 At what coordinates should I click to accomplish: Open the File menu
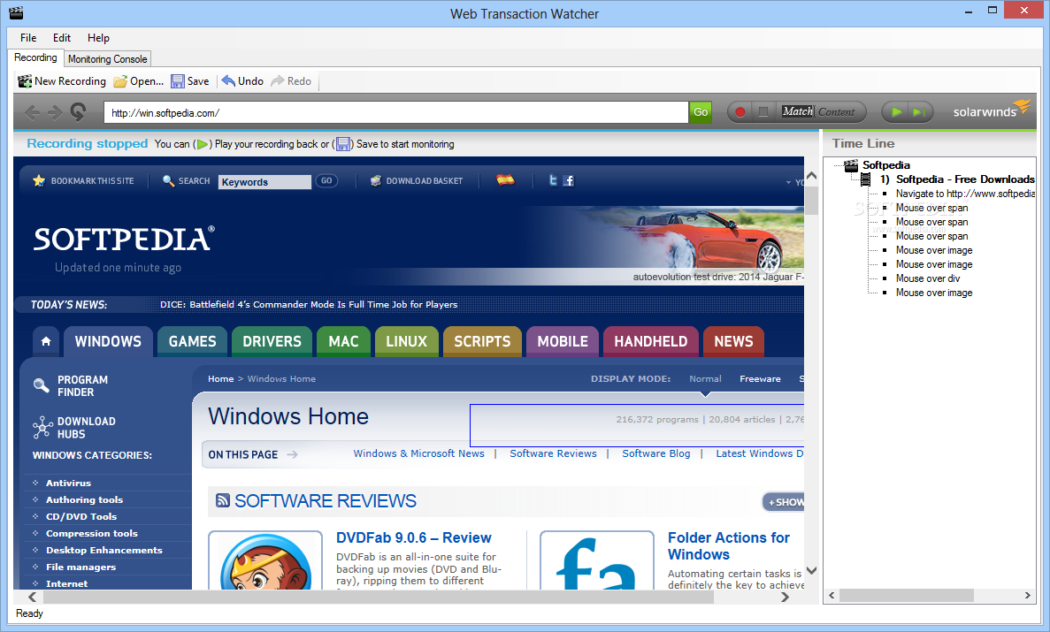28,37
